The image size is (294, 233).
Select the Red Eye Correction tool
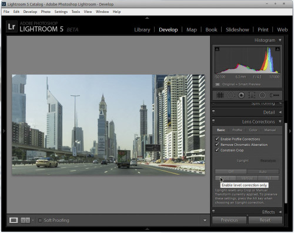(241, 95)
